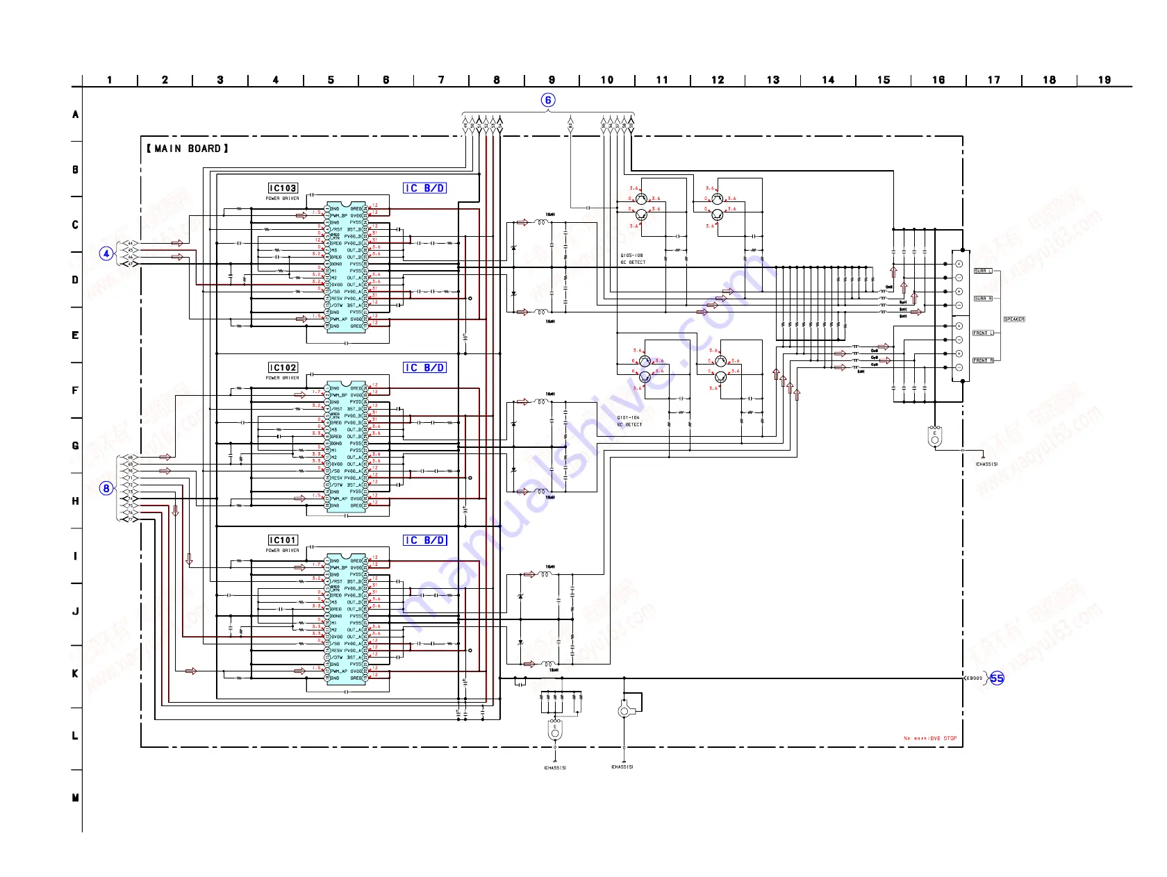Click the circled 4 connector reference
The image size is (1167, 877).
pyautogui.click(x=106, y=253)
